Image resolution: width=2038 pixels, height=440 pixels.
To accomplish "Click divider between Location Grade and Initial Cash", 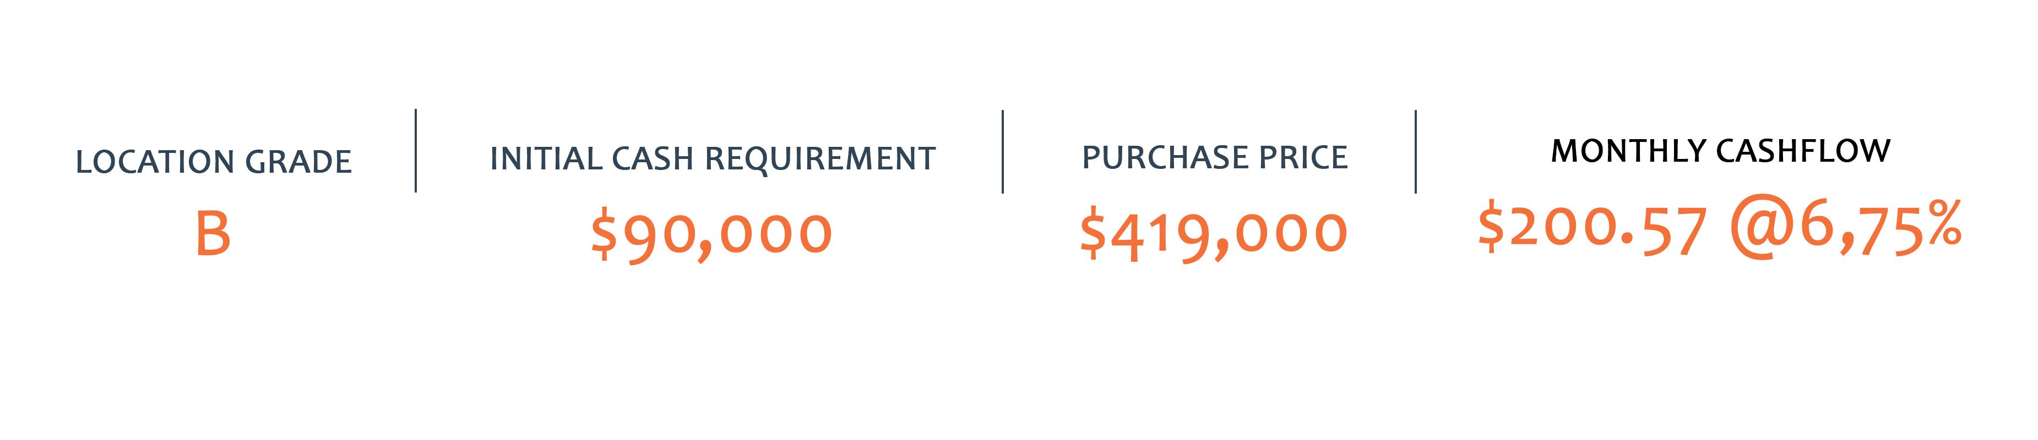I will click(x=415, y=151).
